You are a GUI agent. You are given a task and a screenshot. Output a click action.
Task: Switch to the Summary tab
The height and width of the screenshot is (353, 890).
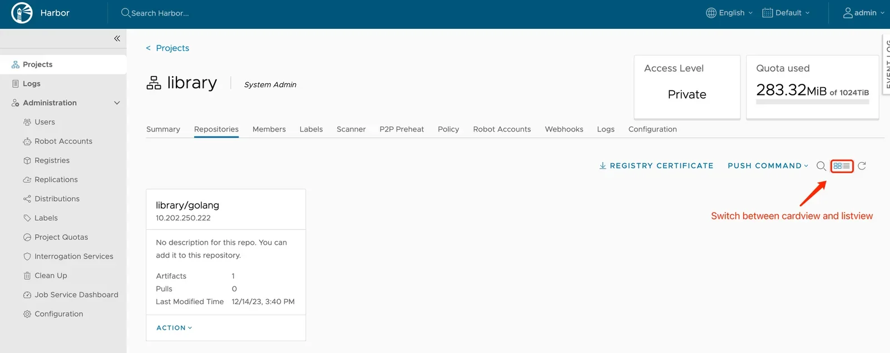click(x=163, y=129)
